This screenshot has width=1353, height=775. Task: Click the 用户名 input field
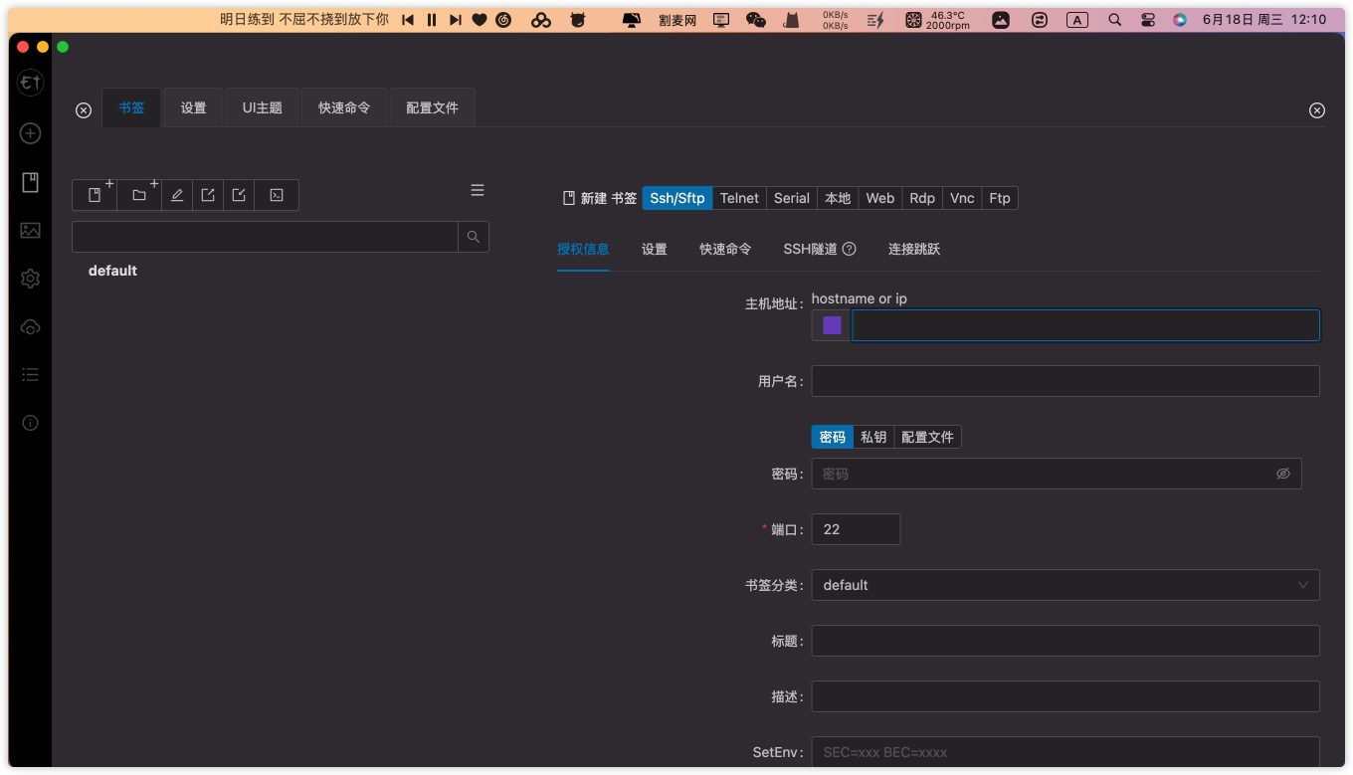(1064, 381)
